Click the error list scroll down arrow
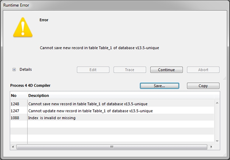Screen dimensions: 230x160 tap(217, 141)
